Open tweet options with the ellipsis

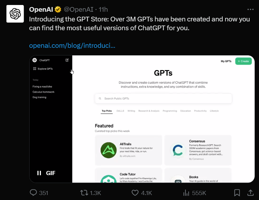250,9
